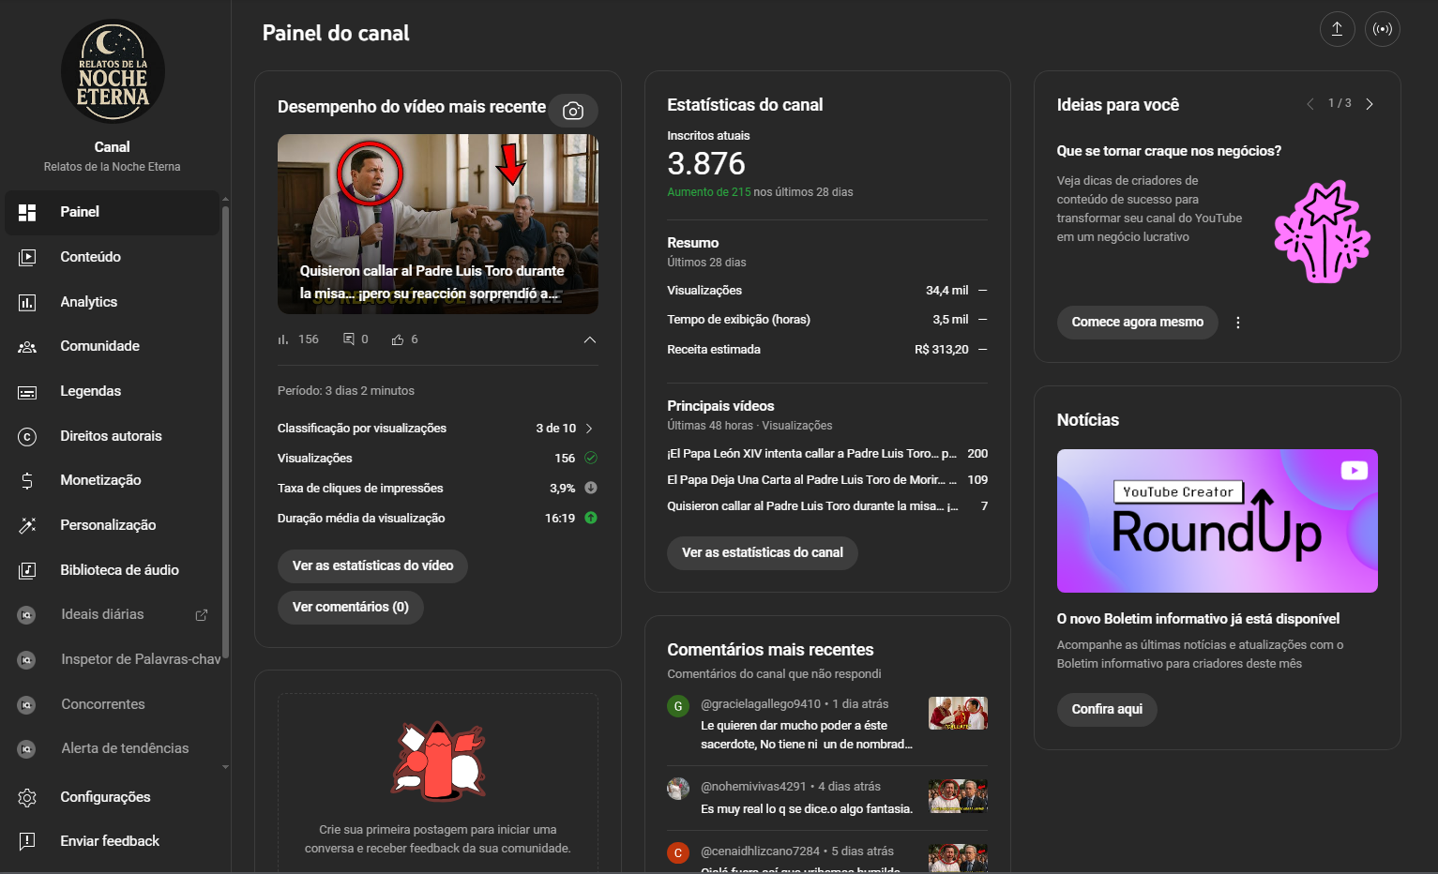
Task: Click the green check icon beside Visualizações 156
Action: 591,458
